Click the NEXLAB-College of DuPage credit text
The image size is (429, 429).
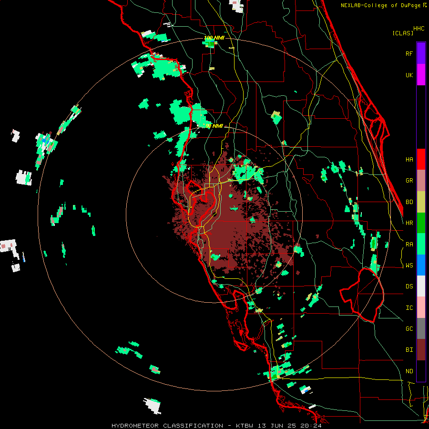(381, 5)
